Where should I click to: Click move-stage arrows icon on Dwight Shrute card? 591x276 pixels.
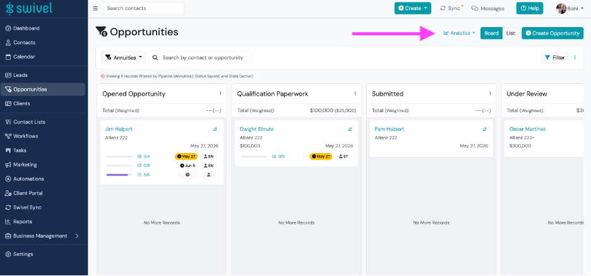pyautogui.click(x=350, y=129)
